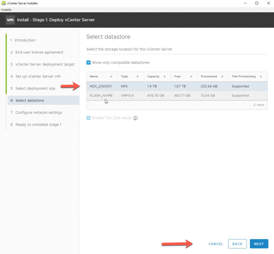This screenshot has width=274, height=254.
Task: Go to step 4 Set up vCenter Server VM
Action: pos(35,76)
